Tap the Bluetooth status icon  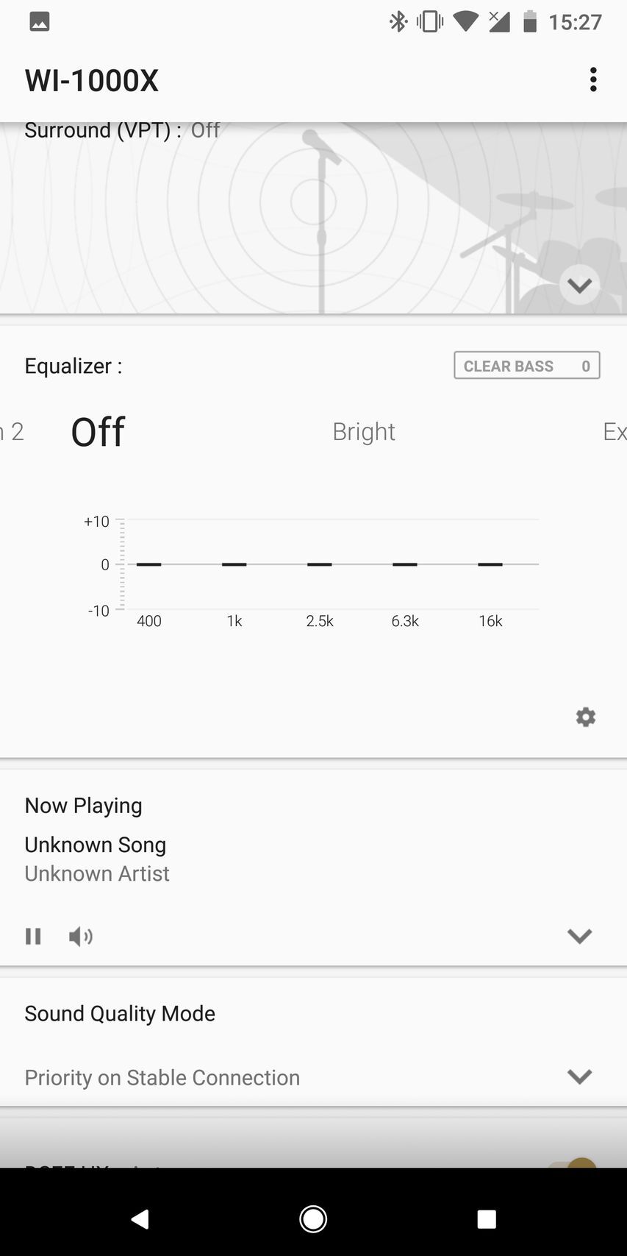coord(398,22)
